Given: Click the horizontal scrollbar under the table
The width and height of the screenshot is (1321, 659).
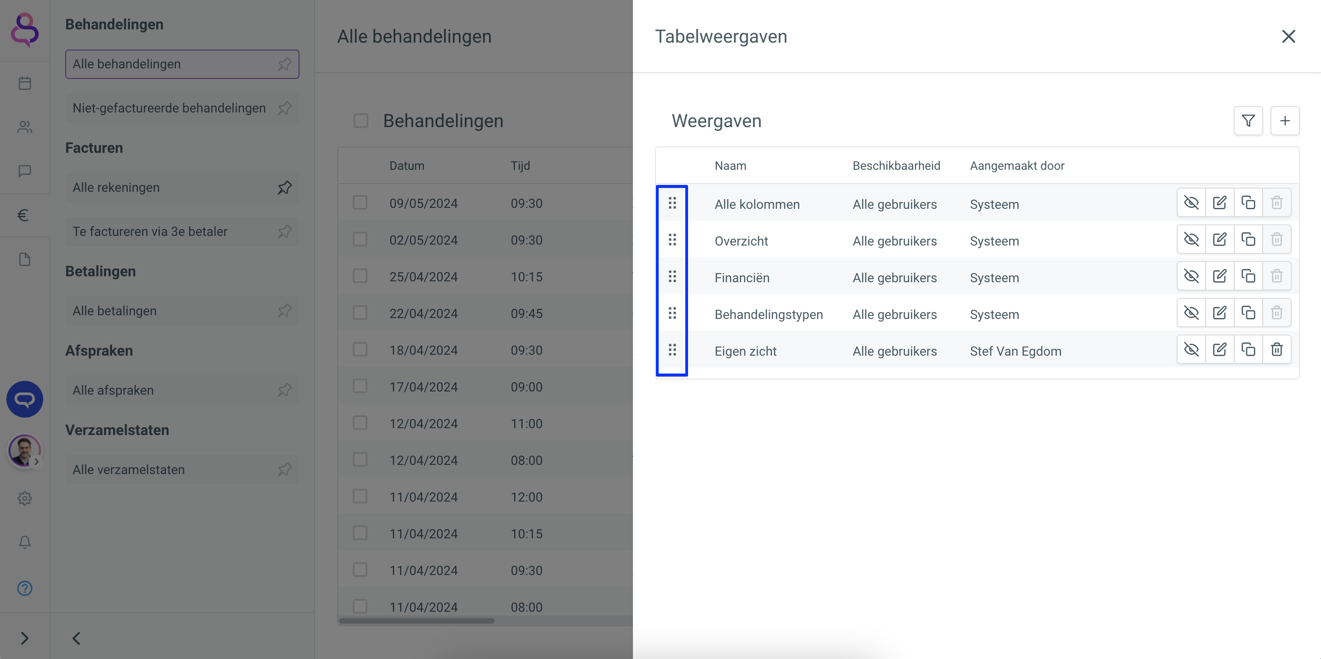Looking at the screenshot, I should 417,621.
